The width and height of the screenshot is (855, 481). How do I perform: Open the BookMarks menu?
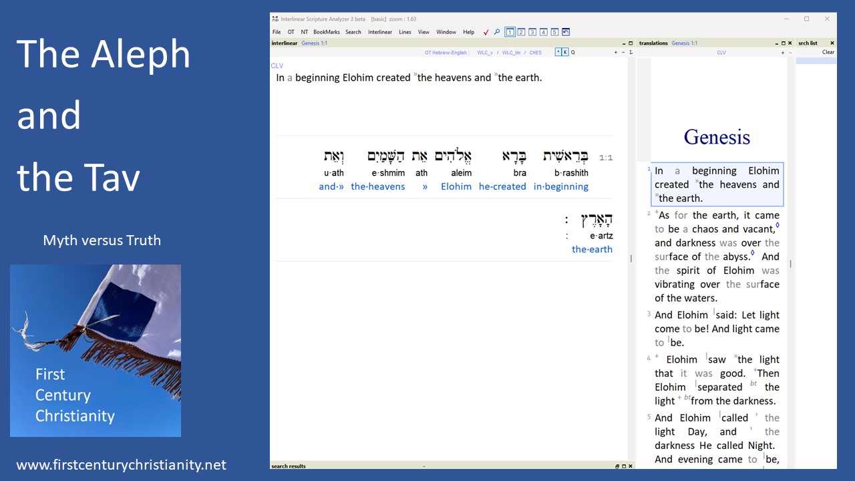[x=326, y=31]
